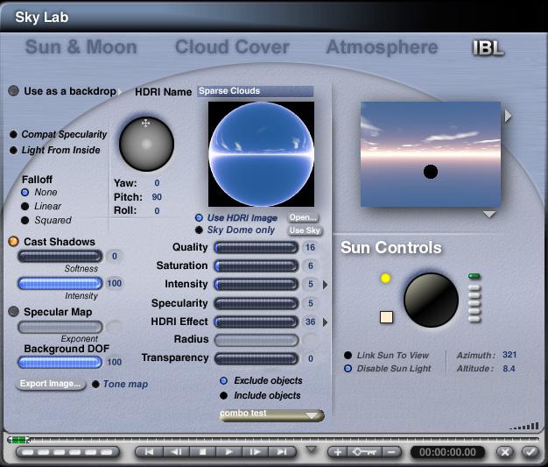Toggle Use as a backdrop
Image resolution: width=548 pixels, height=467 pixels.
14,91
